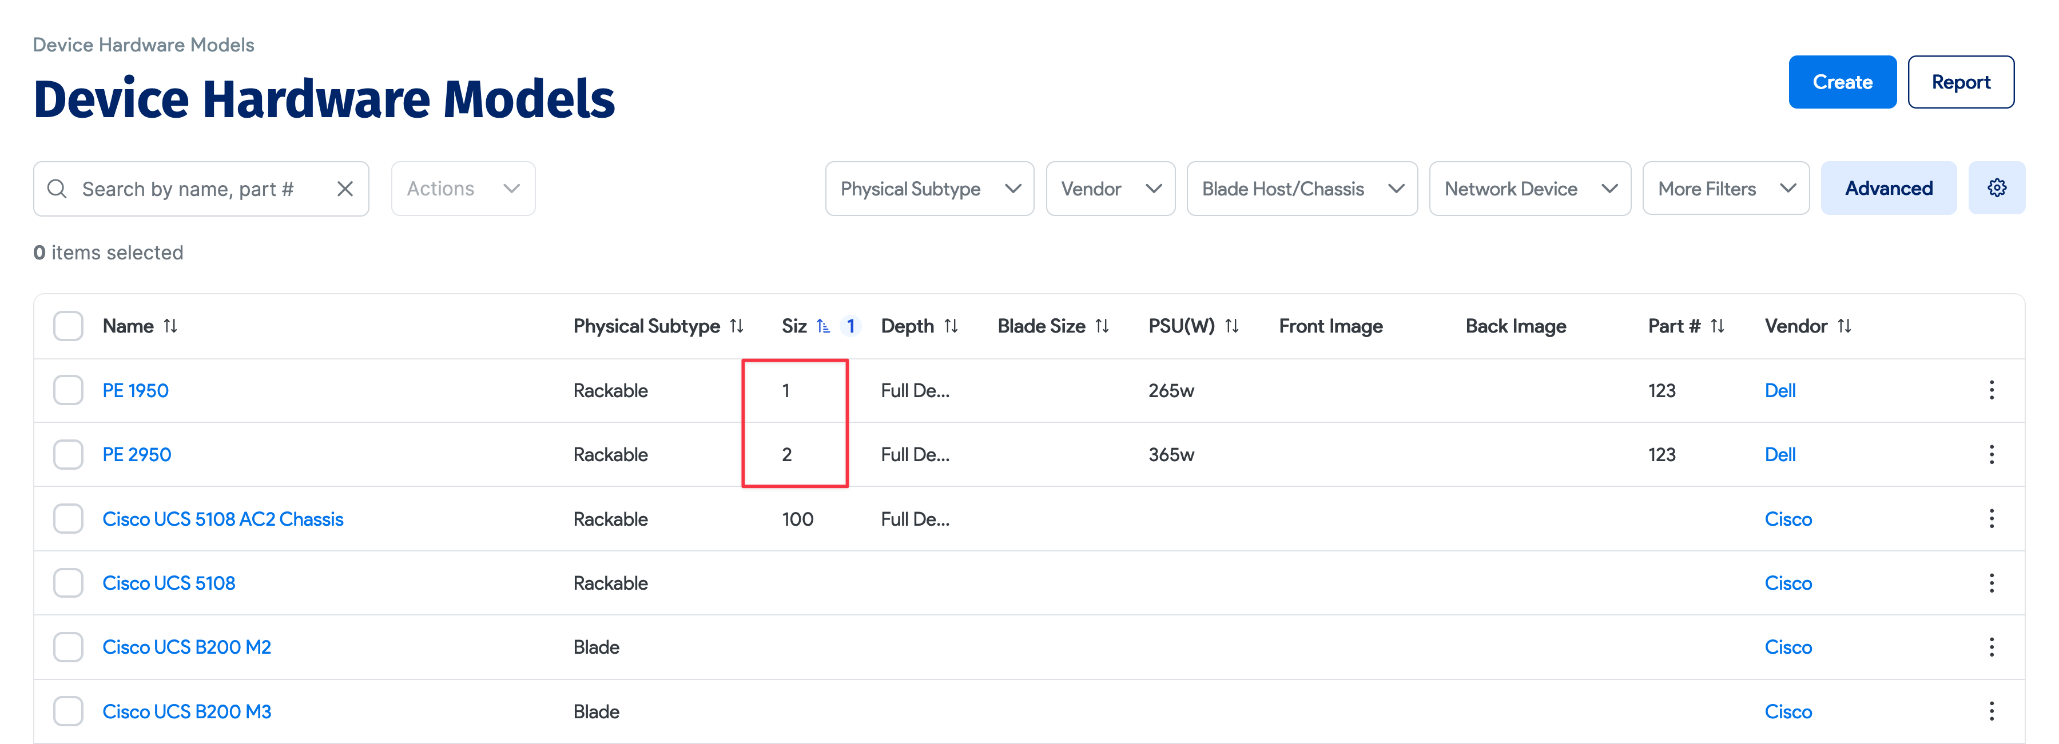Sort by PSU(W) column arrows

1232,326
